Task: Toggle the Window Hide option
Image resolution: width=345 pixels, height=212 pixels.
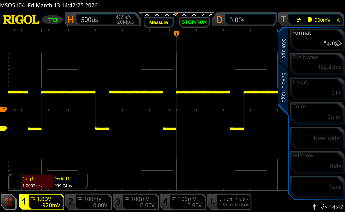Action: [x=316, y=161]
